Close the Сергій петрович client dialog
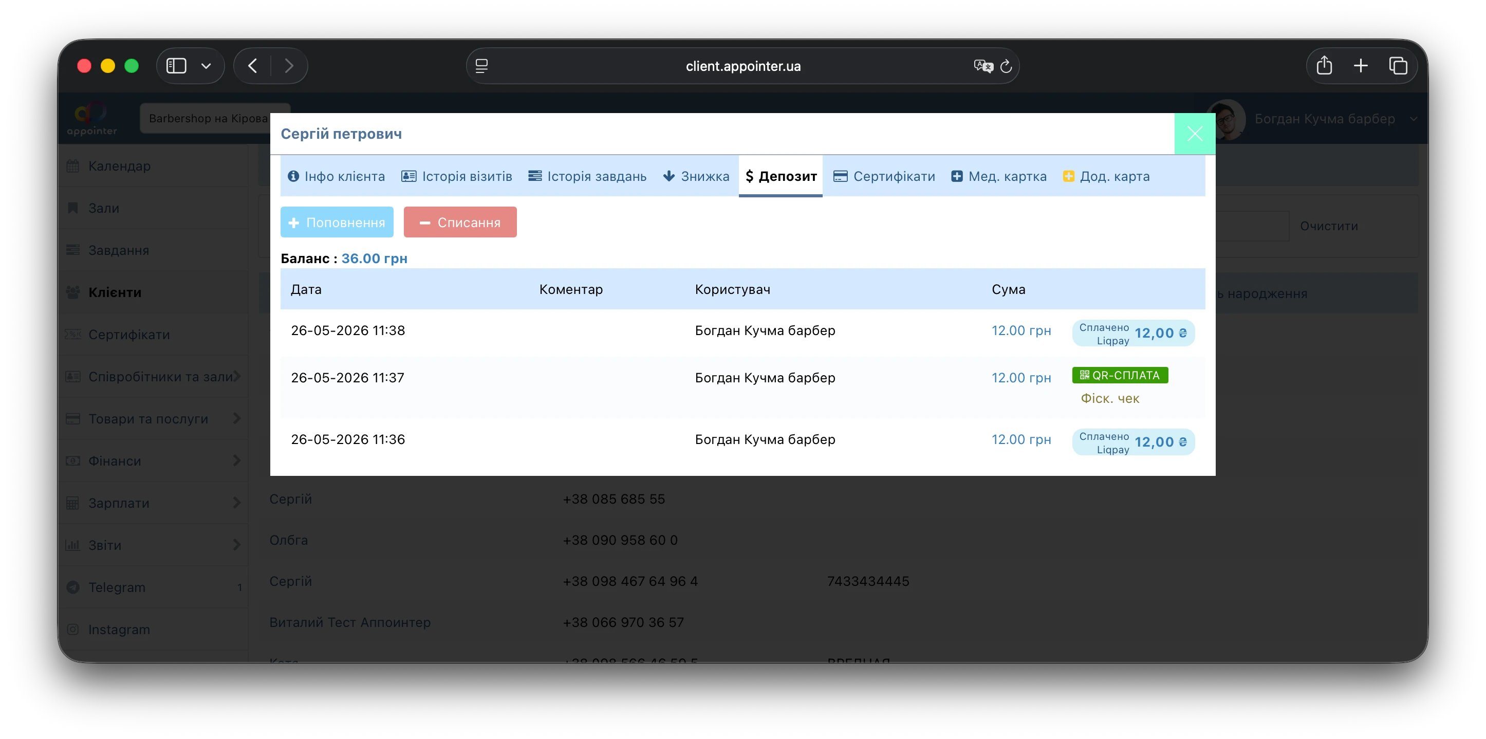This screenshot has height=739, width=1486. [1194, 133]
